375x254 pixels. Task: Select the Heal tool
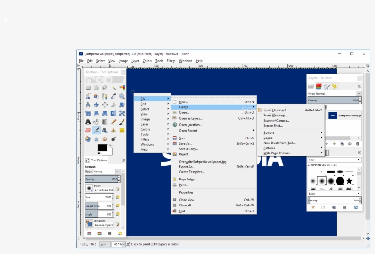(x=122, y=131)
